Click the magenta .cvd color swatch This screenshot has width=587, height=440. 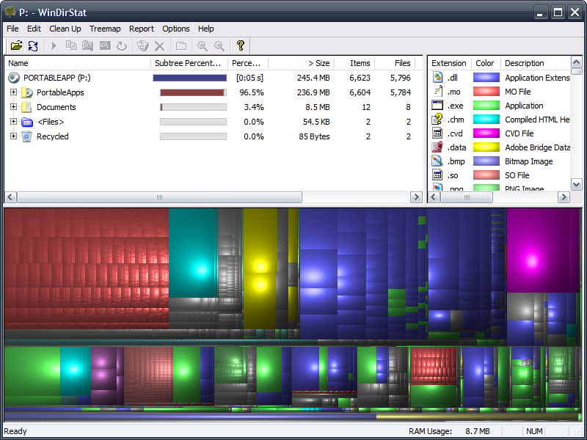[486, 133]
